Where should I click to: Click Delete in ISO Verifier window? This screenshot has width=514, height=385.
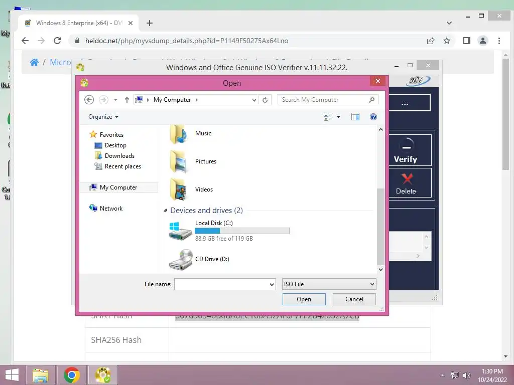(406, 183)
